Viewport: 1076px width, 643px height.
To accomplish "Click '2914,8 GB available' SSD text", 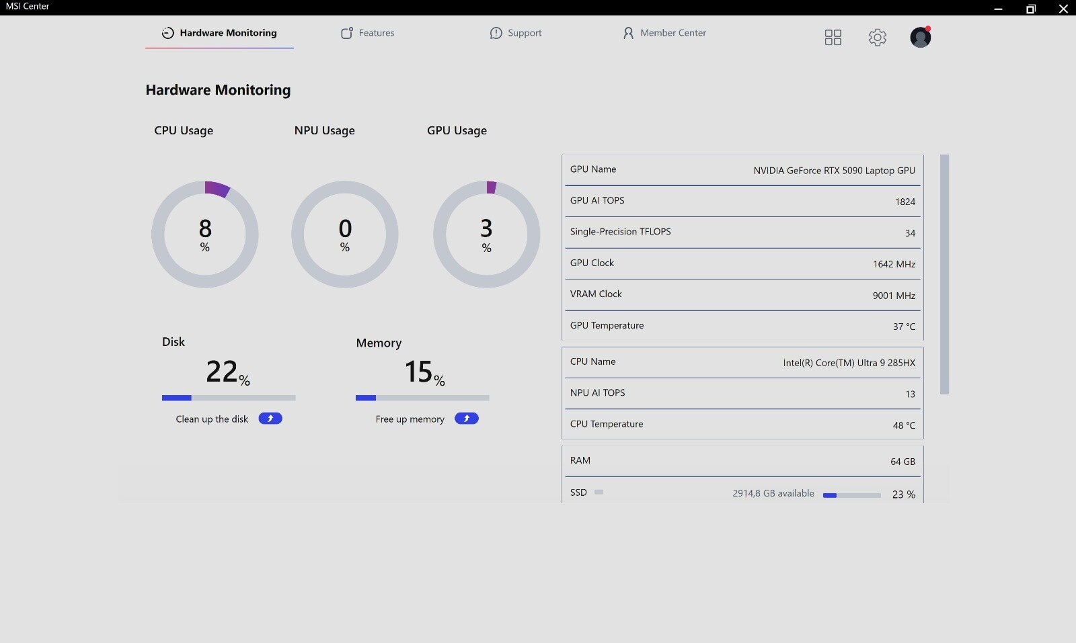I will (773, 493).
